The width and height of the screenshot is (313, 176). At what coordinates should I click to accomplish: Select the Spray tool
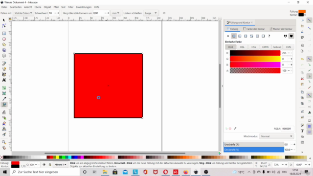tap(4, 118)
